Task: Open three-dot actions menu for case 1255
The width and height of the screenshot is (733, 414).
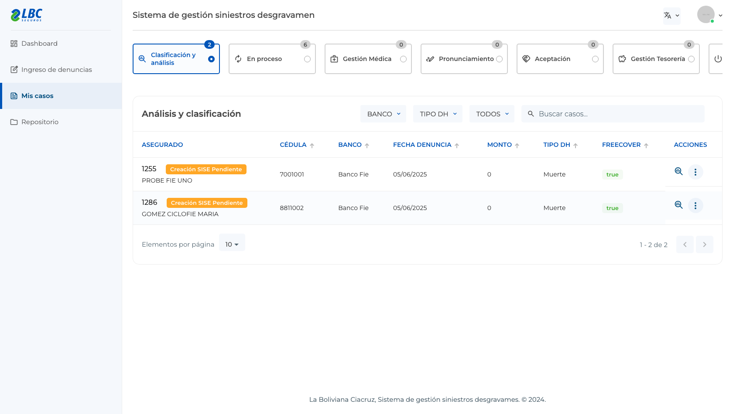Action: (695, 172)
